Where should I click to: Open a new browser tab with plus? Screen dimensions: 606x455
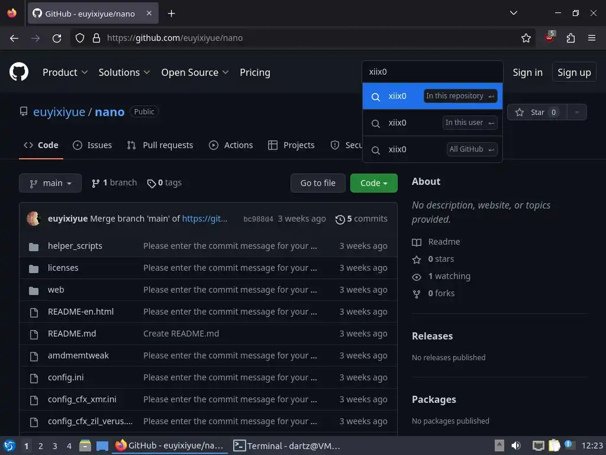pos(171,14)
